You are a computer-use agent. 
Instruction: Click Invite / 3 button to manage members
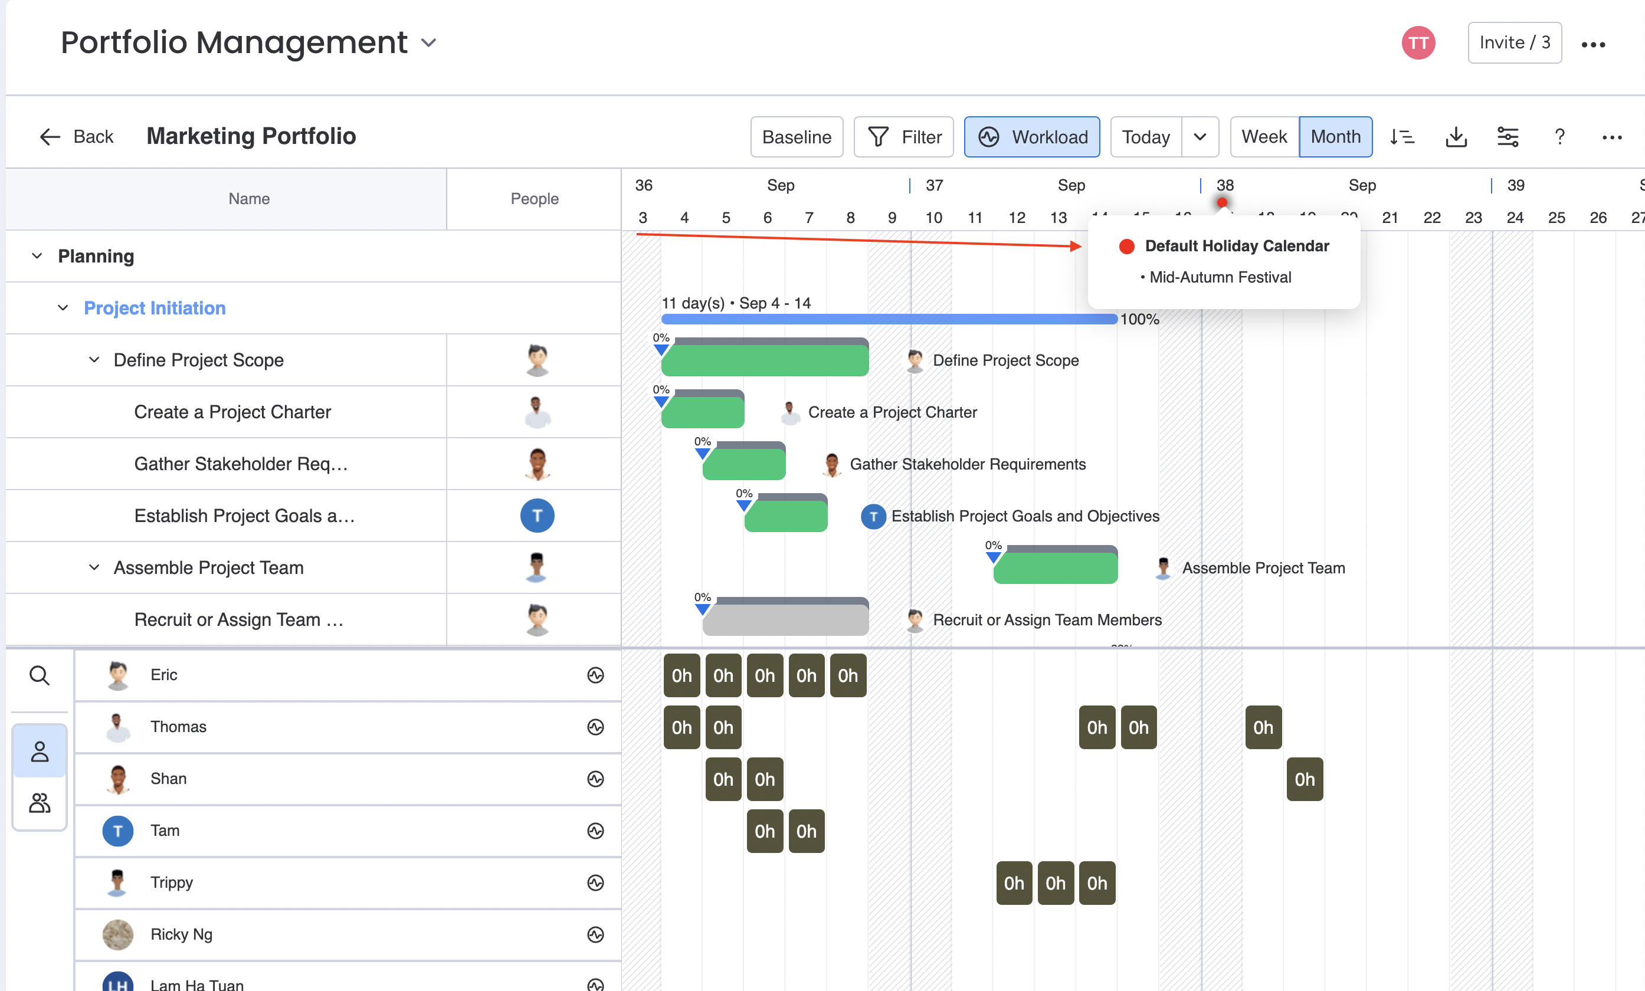[x=1517, y=44]
